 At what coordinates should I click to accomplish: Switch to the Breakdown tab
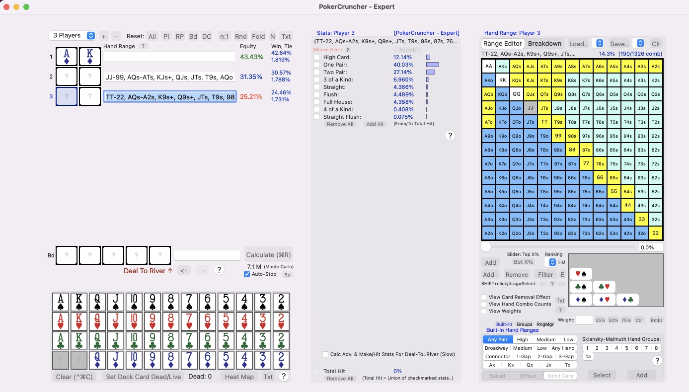[544, 43]
